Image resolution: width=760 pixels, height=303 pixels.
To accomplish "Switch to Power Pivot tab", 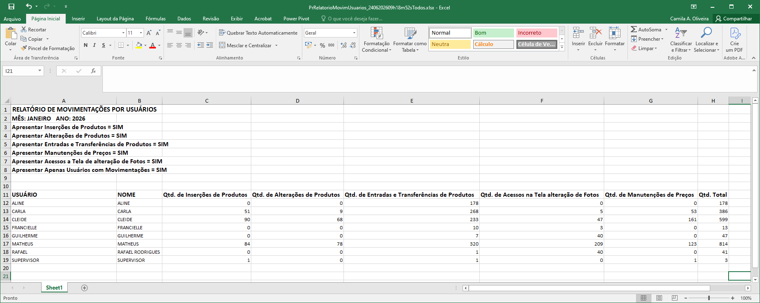I will tap(296, 19).
